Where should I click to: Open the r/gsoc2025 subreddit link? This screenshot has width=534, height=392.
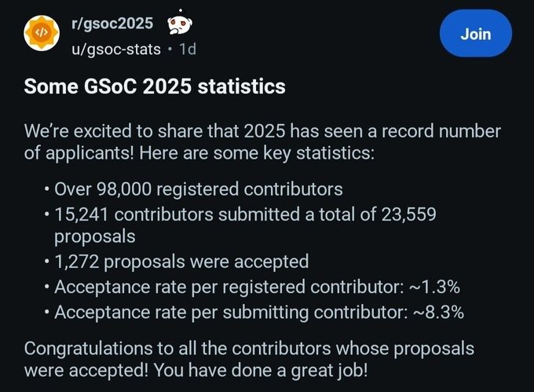112,24
